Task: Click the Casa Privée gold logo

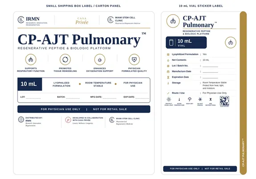Action: [x=81, y=21]
